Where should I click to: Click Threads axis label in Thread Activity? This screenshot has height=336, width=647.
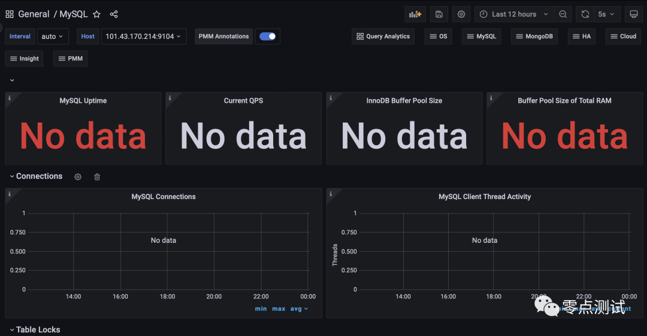click(335, 255)
